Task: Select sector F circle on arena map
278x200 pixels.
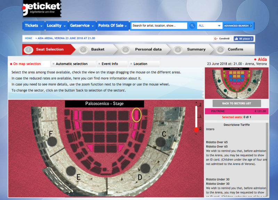Action: pyautogui.click(x=52, y=141)
